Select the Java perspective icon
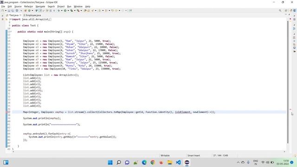 [295, 11]
